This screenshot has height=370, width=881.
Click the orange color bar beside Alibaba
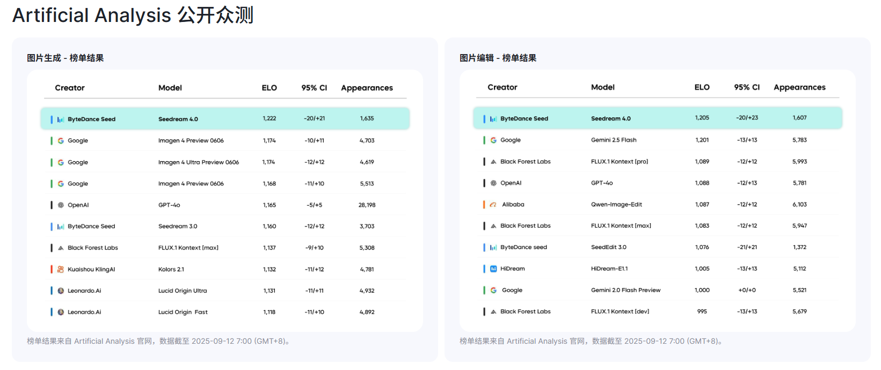coord(484,205)
